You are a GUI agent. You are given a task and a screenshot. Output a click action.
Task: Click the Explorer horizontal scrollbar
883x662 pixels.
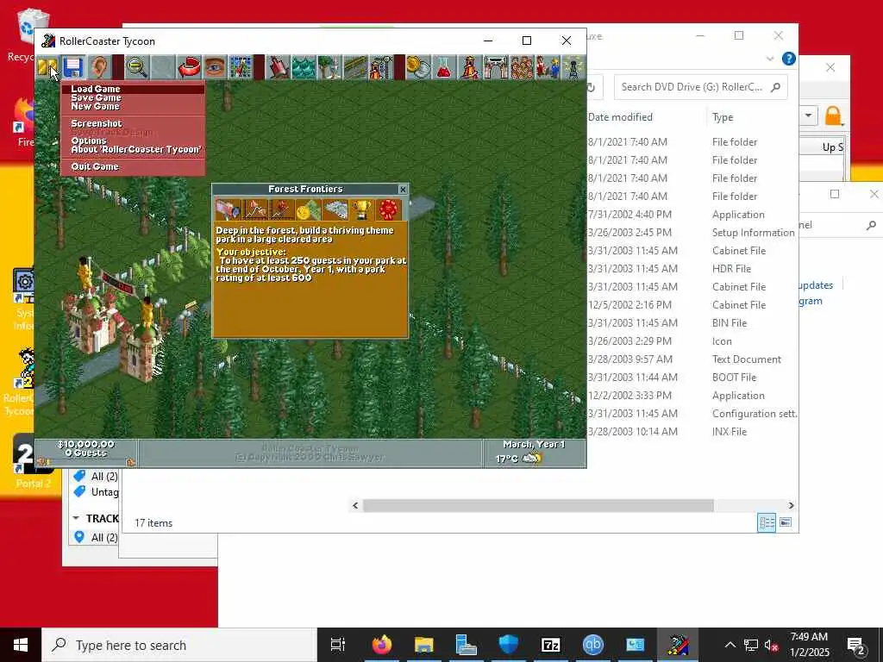pos(538,505)
